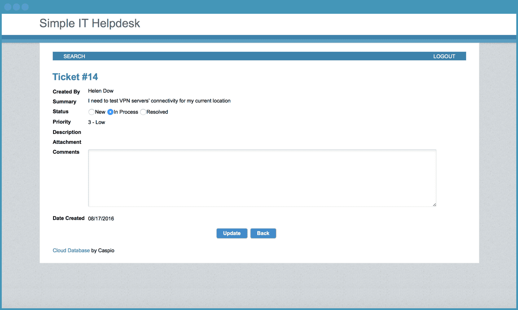The image size is (518, 310).
Task: Click the window minimize dot
Action: tap(16, 7)
